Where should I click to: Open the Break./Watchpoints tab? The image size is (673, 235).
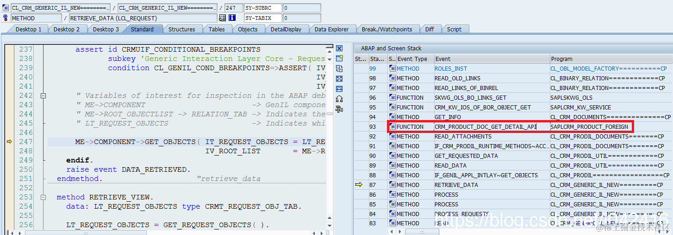pyautogui.click(x=387, y=29)
